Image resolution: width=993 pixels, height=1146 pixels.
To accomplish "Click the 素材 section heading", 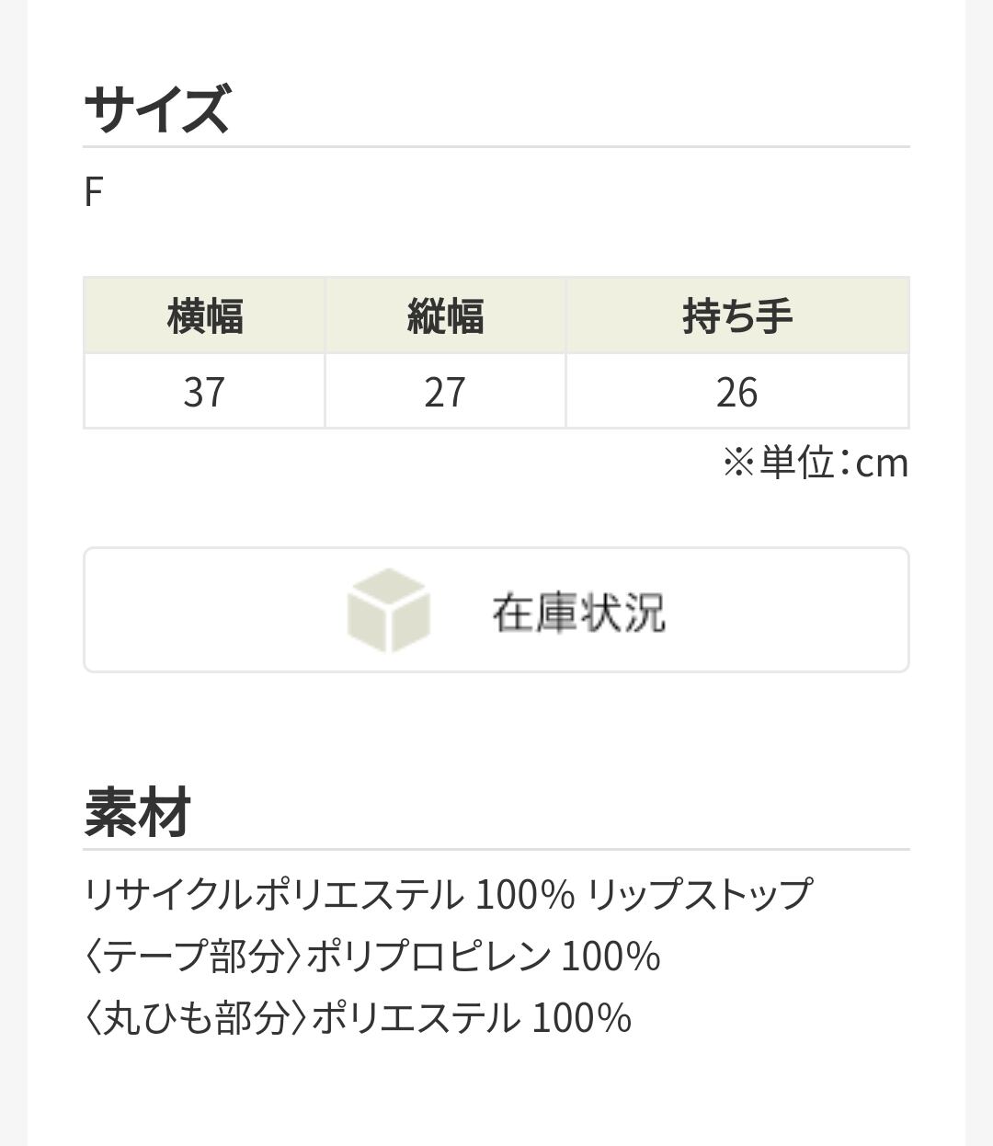I will click(x=137, y=812).
